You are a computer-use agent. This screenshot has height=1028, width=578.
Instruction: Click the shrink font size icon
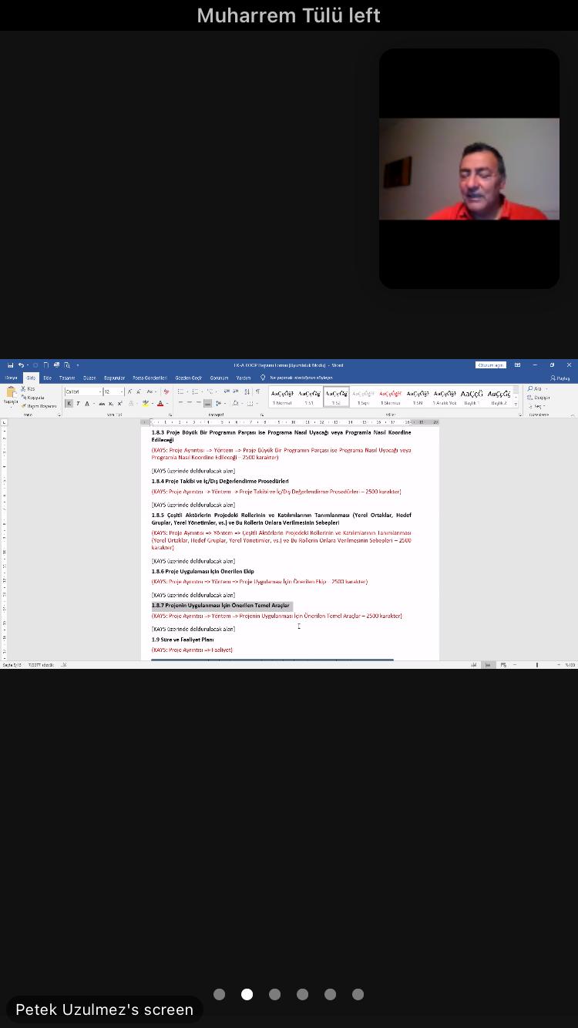tap(138, 391)
